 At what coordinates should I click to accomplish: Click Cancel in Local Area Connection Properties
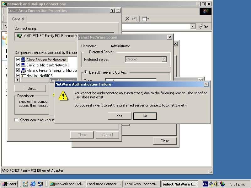pyautogui.click(x=107, y=135)
